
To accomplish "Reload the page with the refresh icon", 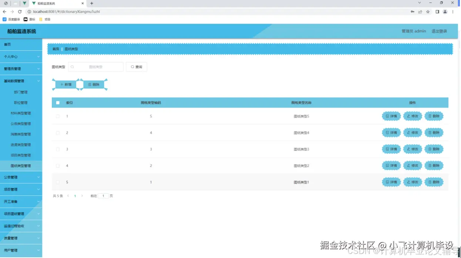I will 20,11.
